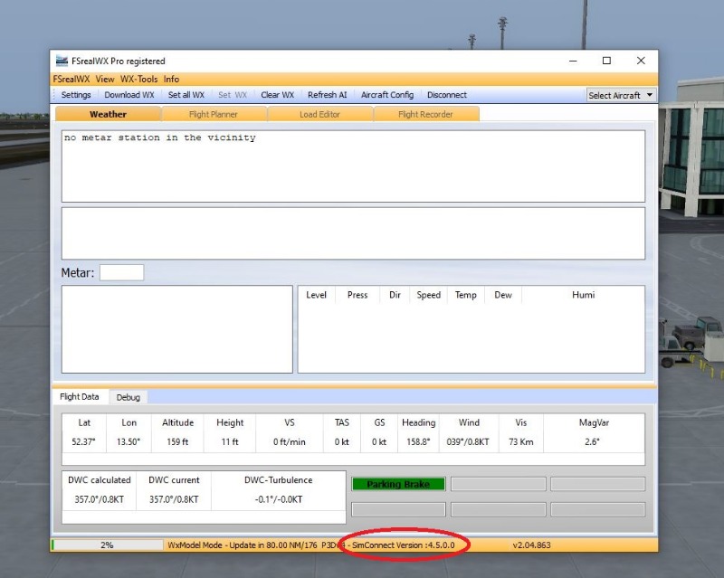The height and width of the screenshot is (578, 724).
Task: Switch to the Debug tab
Action: tap(128, 397)
